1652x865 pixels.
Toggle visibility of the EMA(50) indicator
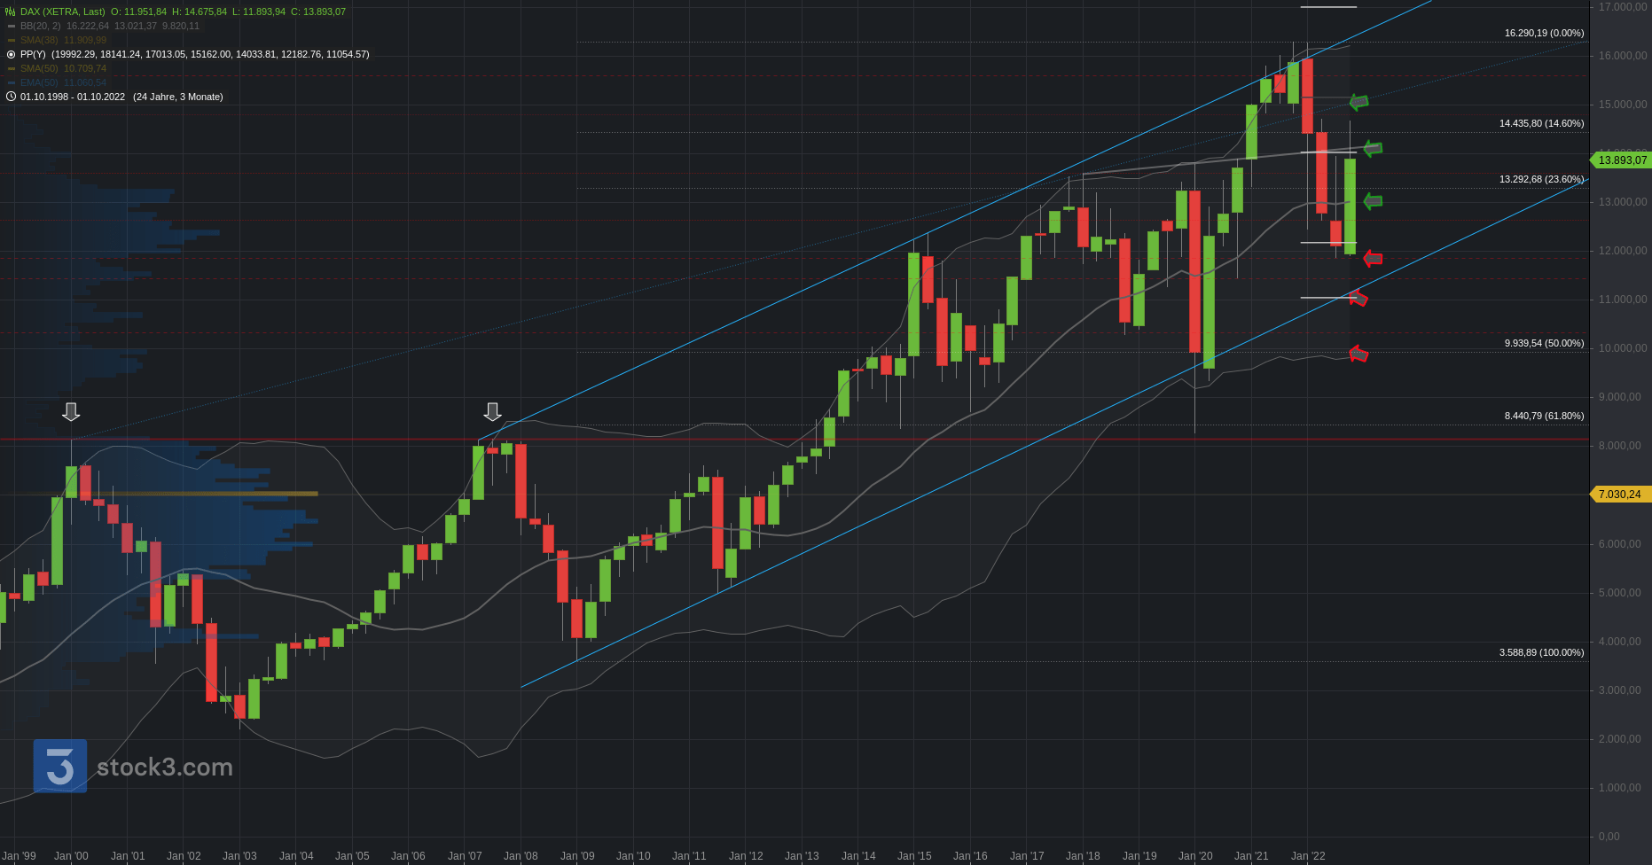(12, 82)
